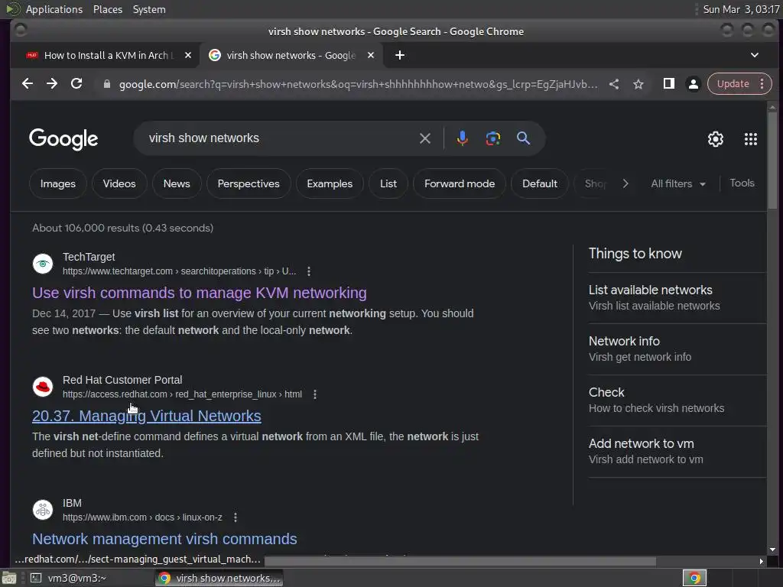Click Red Hat Customer Portal favicon
This screenshot has width=783, height=587.
click(x=43, y=387)
